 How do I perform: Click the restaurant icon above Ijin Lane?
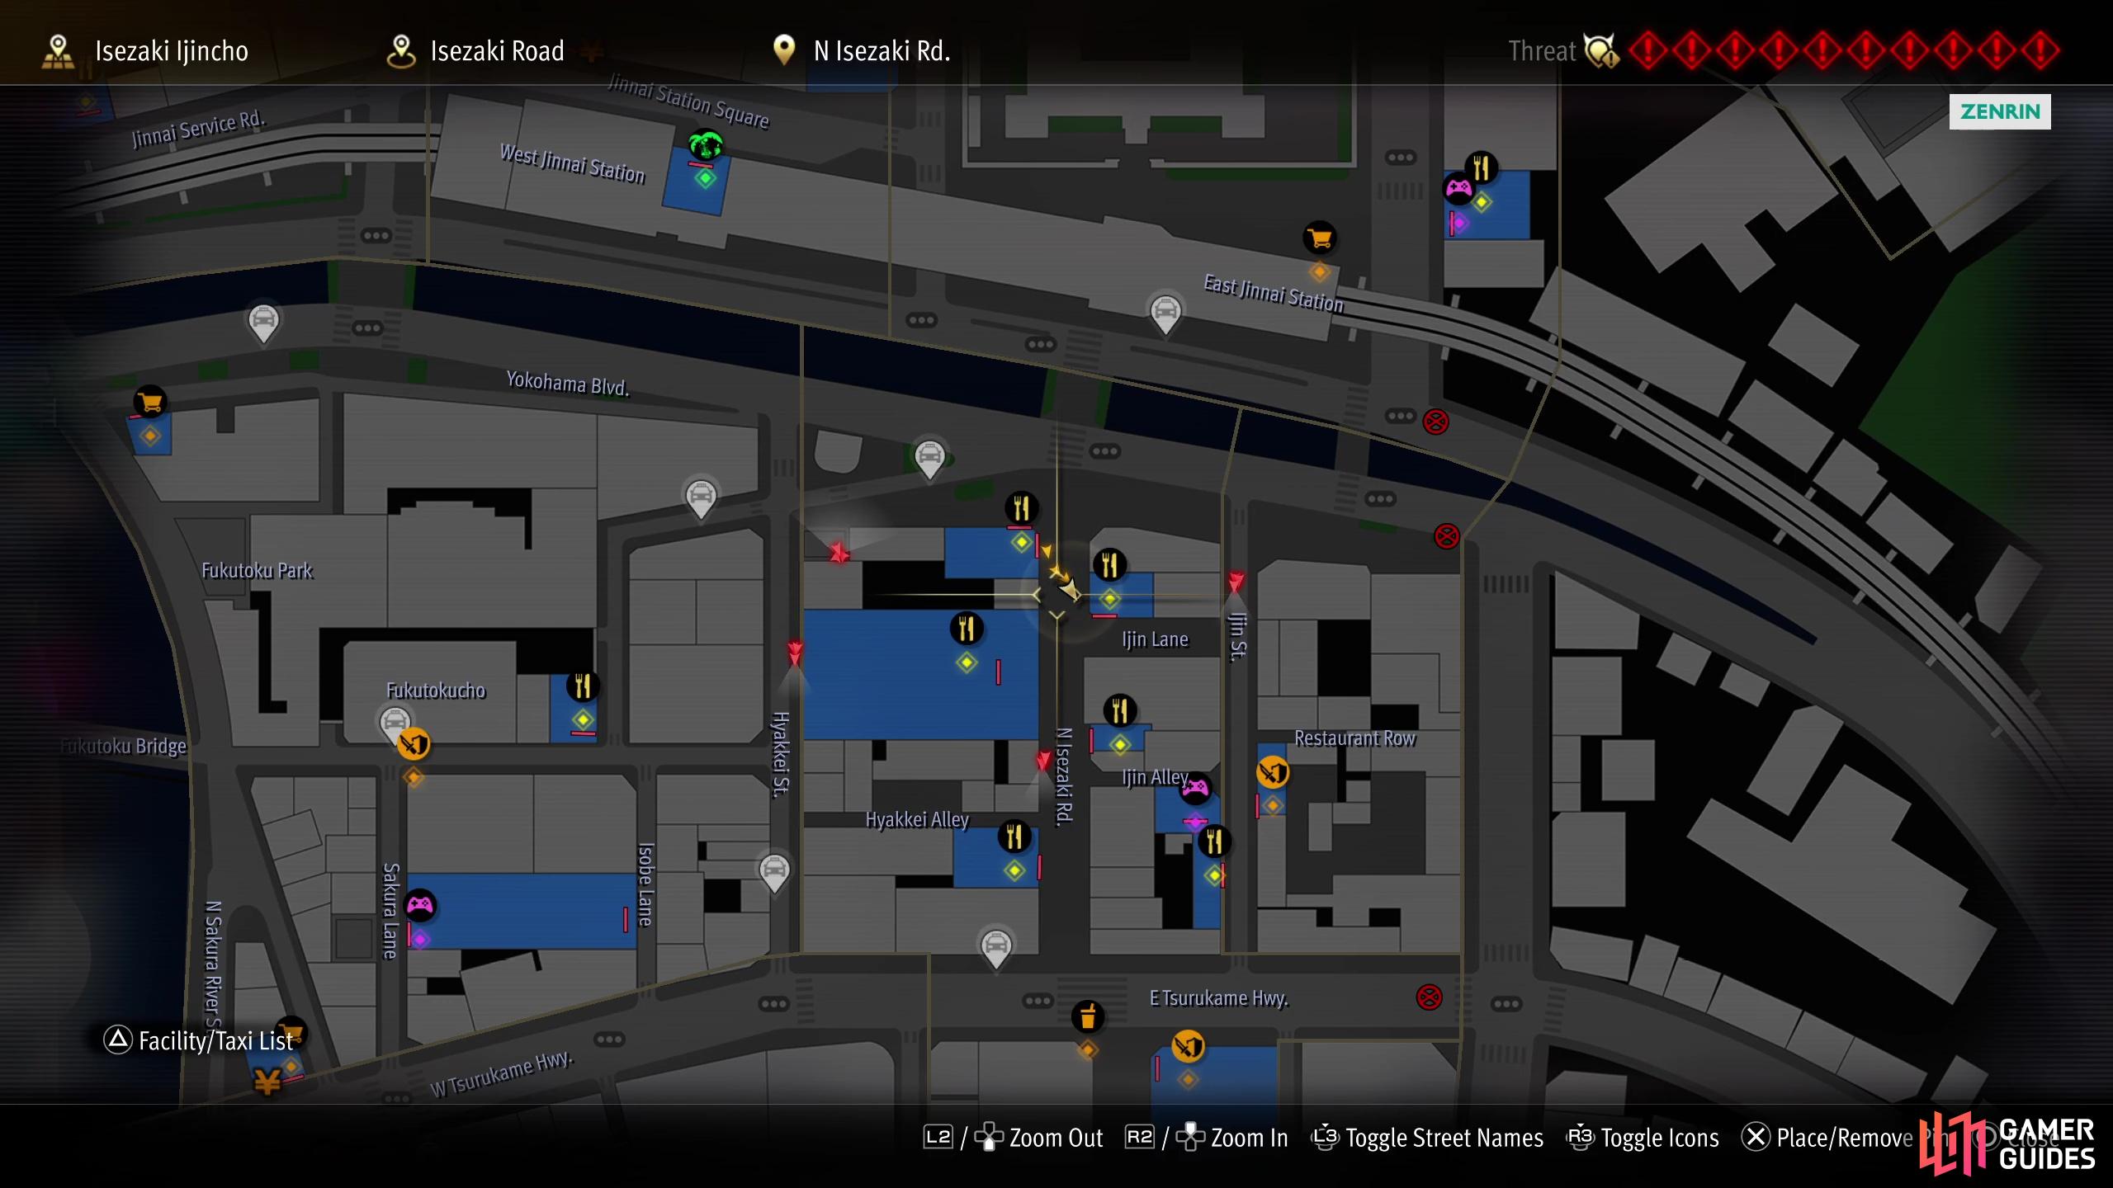pos(1110,565)
